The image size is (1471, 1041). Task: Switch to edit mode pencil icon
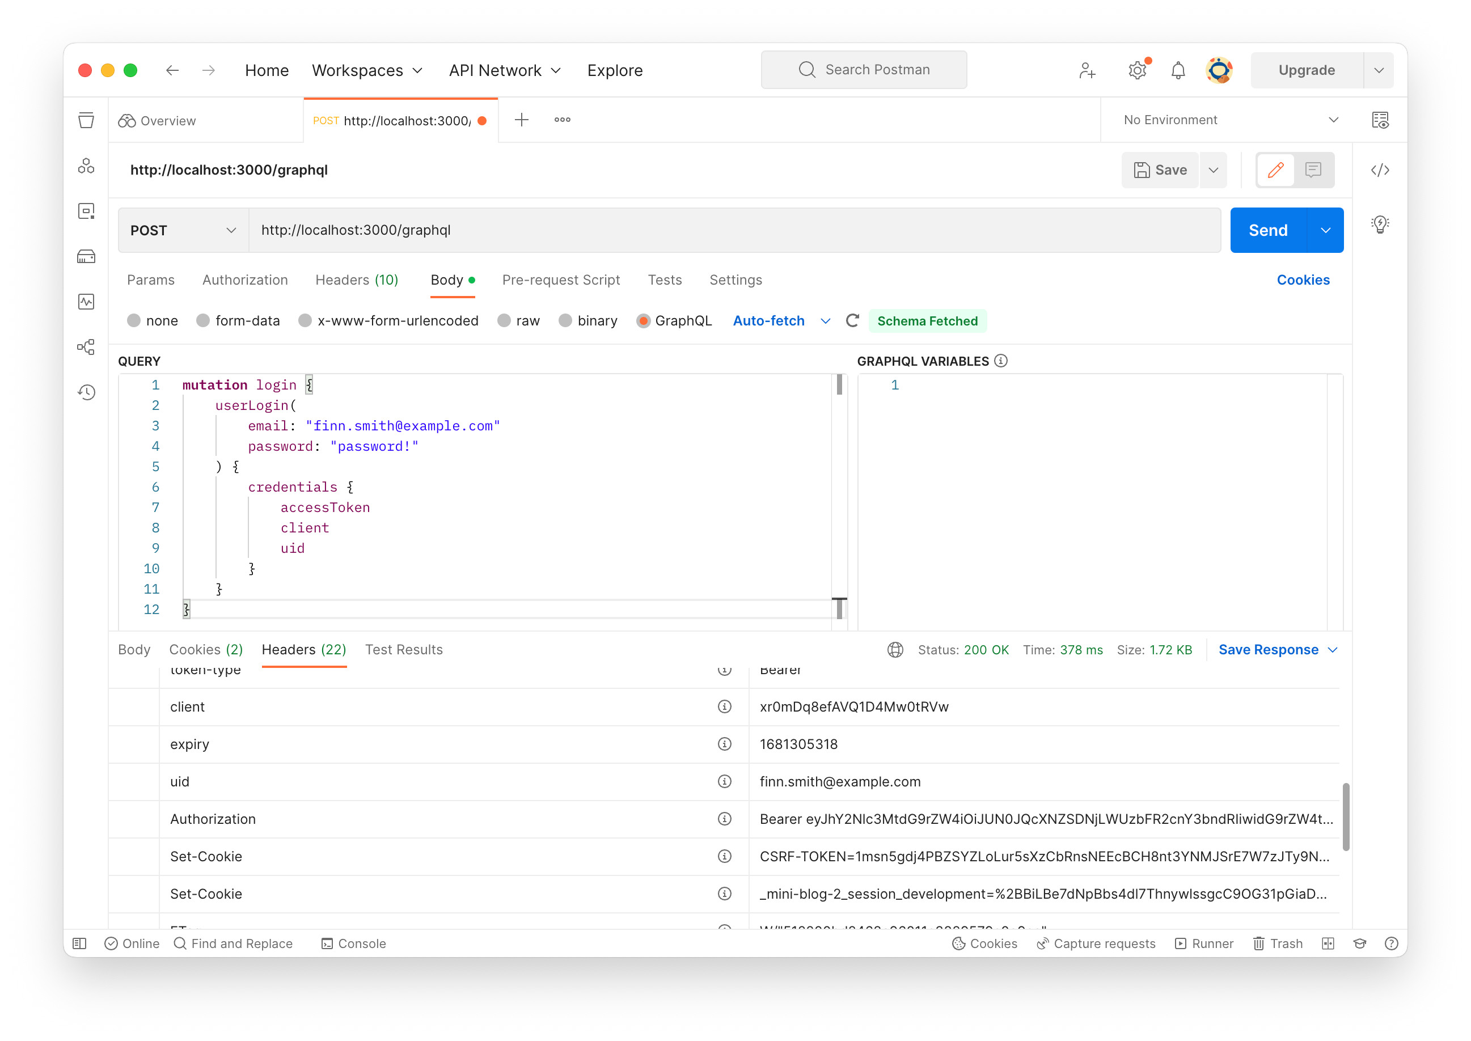pyautogui.click(x=1275, y=170)
